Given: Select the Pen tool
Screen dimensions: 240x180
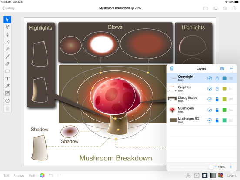Looking at the screenshot, I should (7, 34).
